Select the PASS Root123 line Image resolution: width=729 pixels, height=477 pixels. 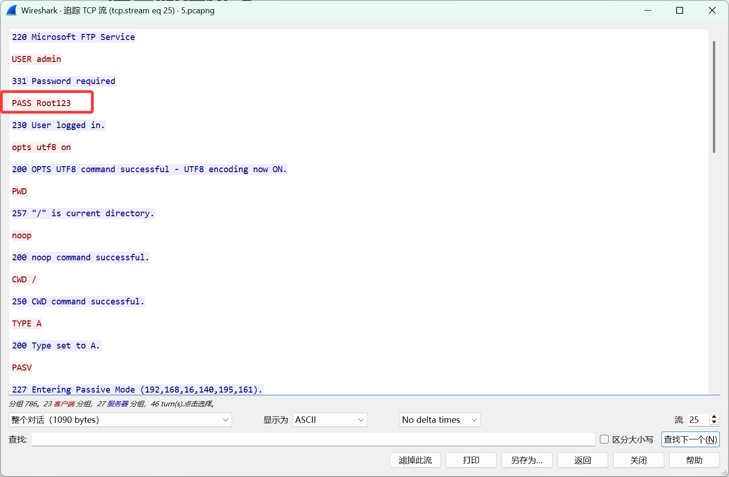pos(42,103)
